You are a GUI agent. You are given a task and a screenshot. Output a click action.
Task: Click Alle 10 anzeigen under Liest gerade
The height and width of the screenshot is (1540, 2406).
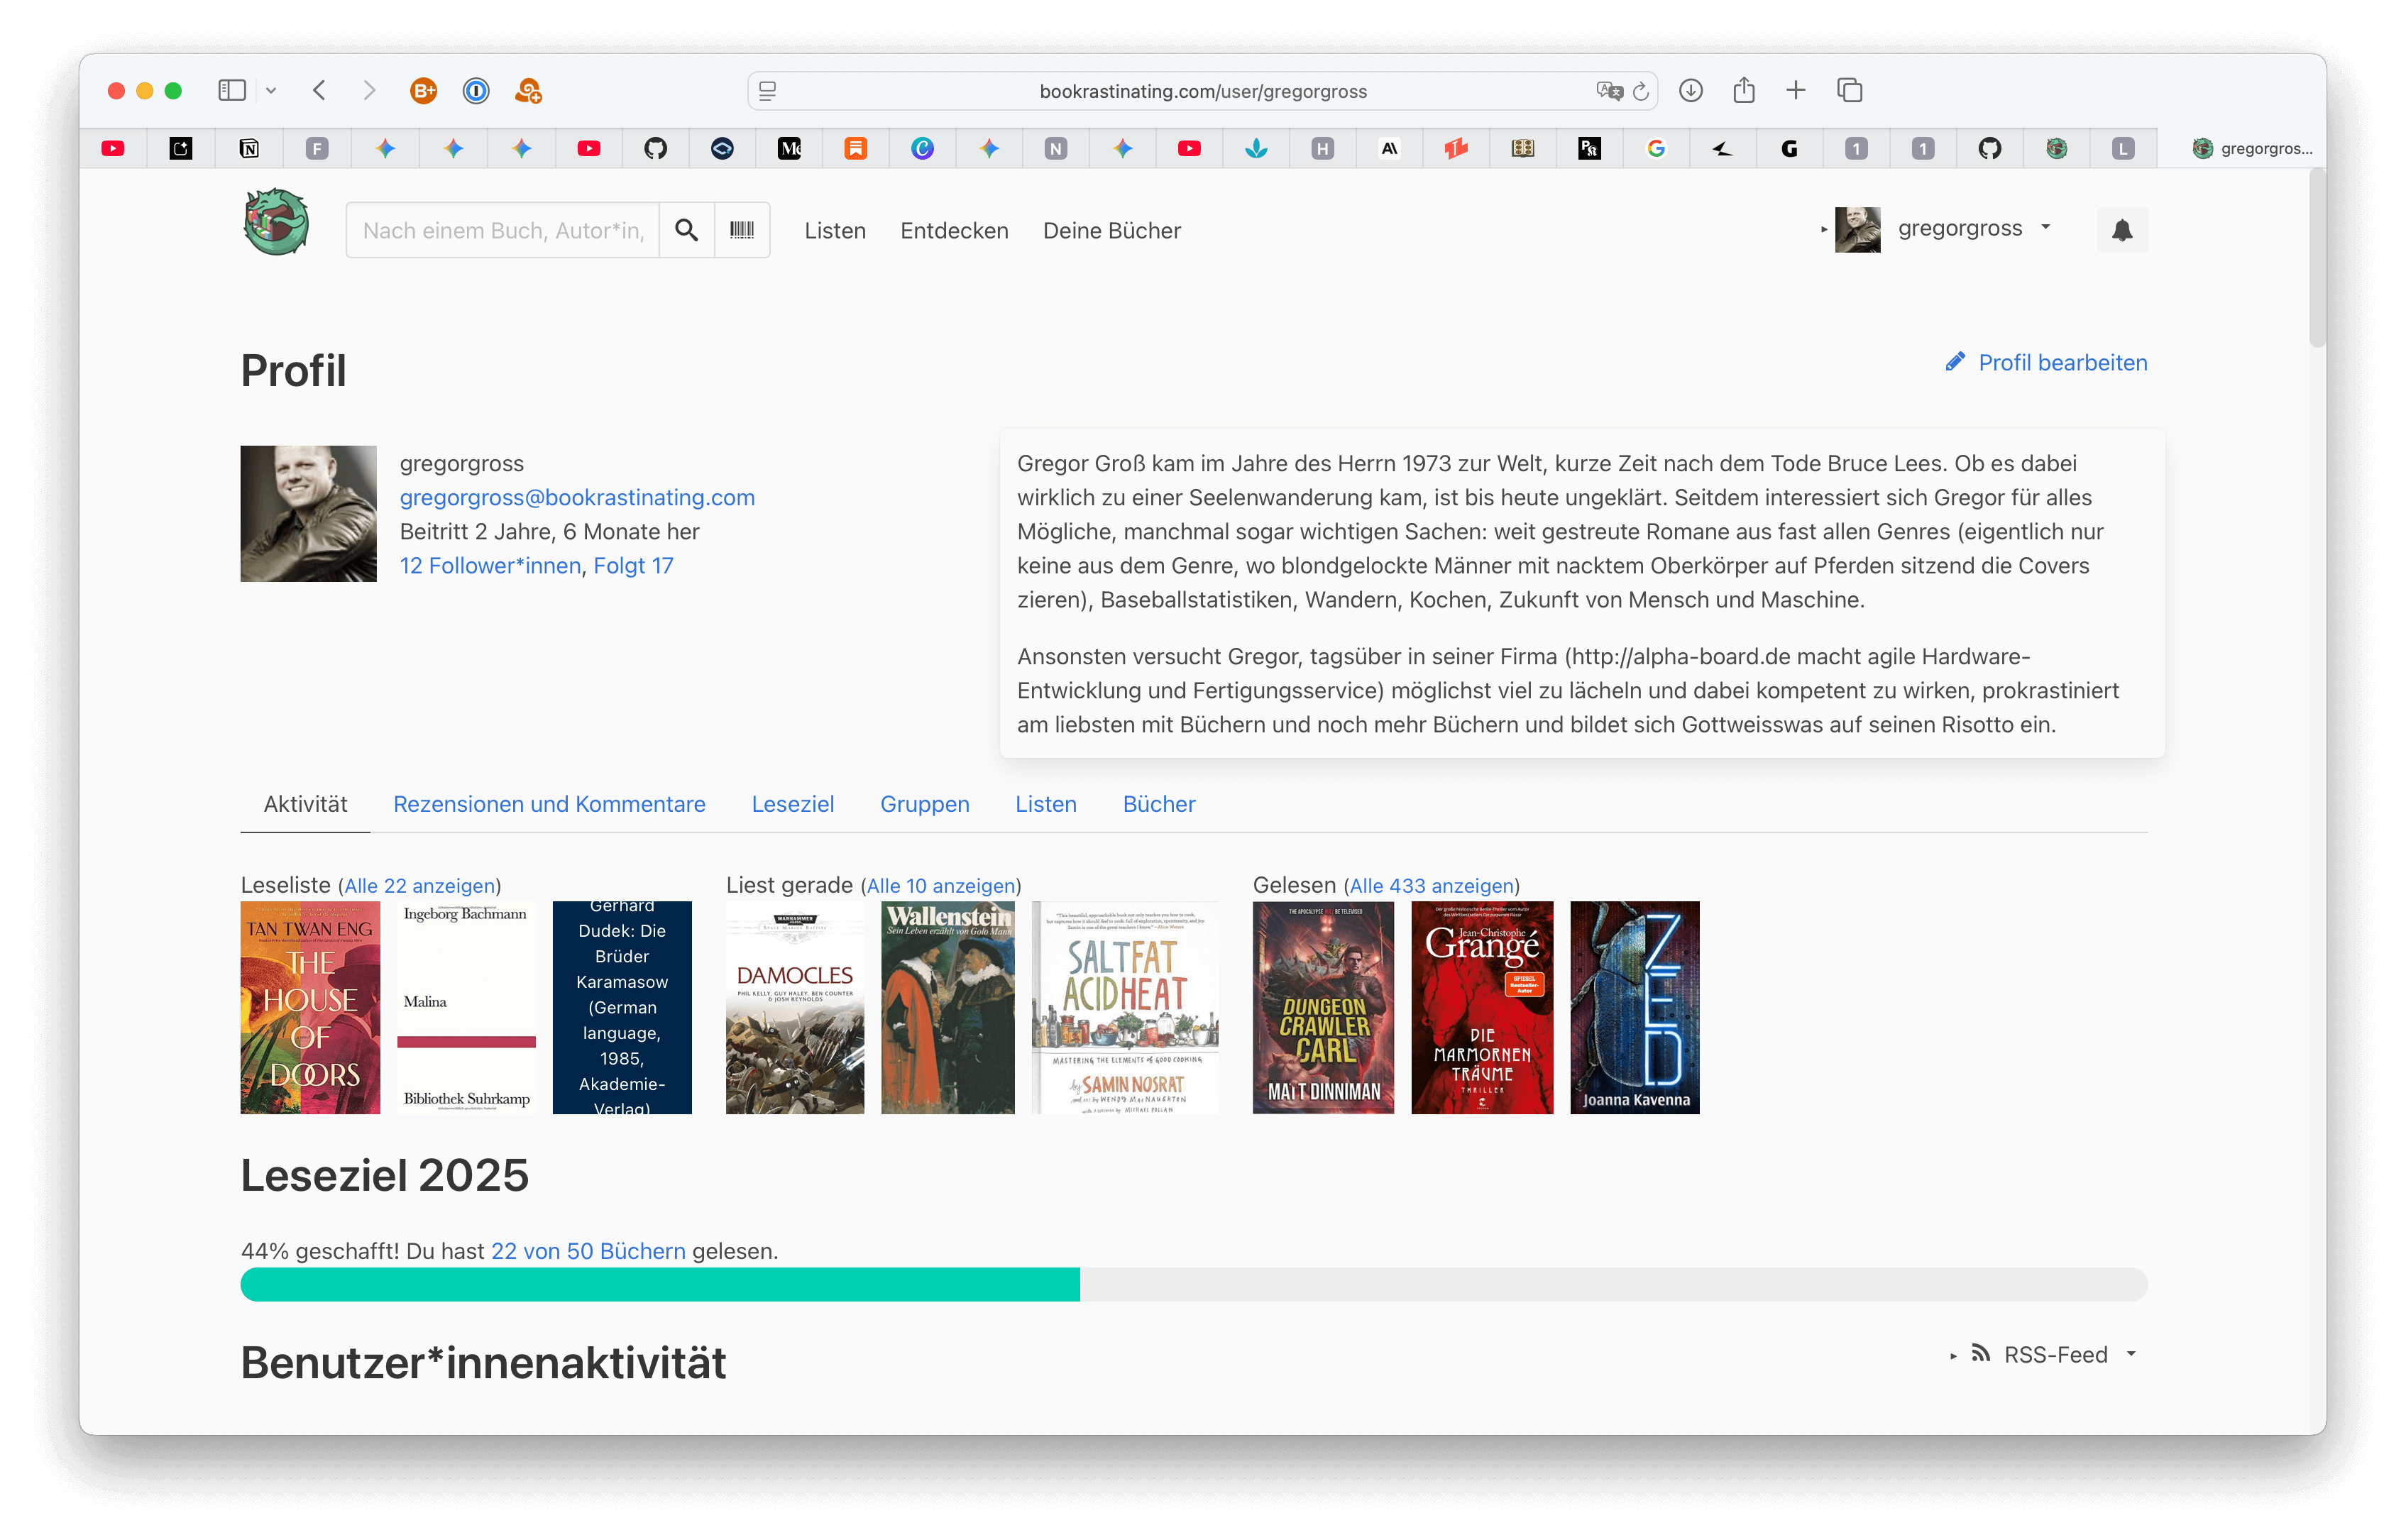click(x=941, y=885)
